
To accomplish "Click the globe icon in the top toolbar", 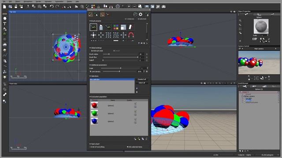I will click(118, 7).
